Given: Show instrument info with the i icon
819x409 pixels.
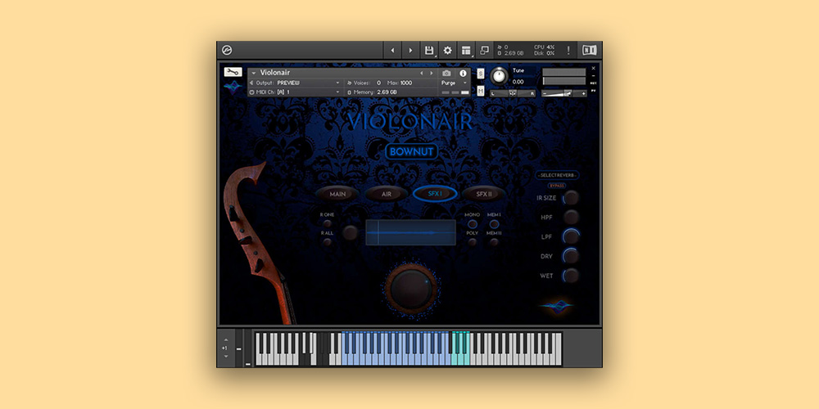Looking at the screenshot, I should point(463,73).
